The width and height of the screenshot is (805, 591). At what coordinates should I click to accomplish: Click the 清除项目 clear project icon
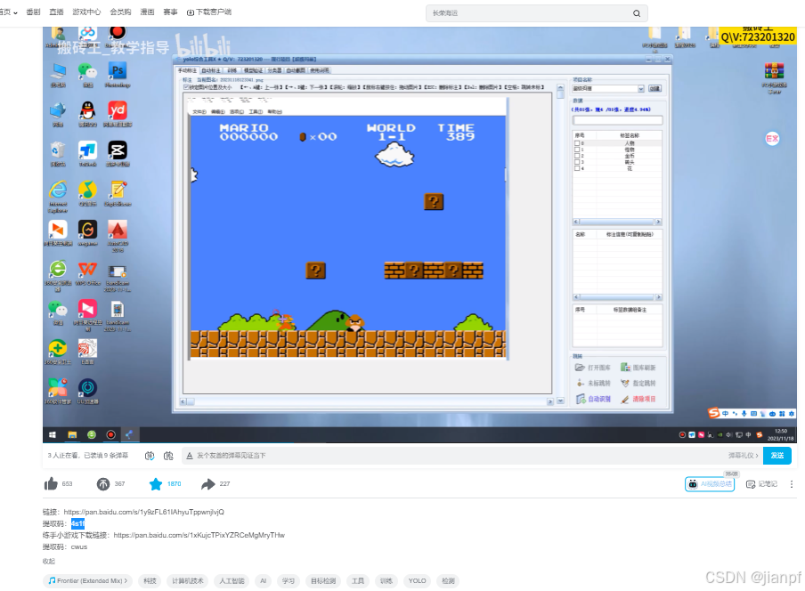[625, 399]
